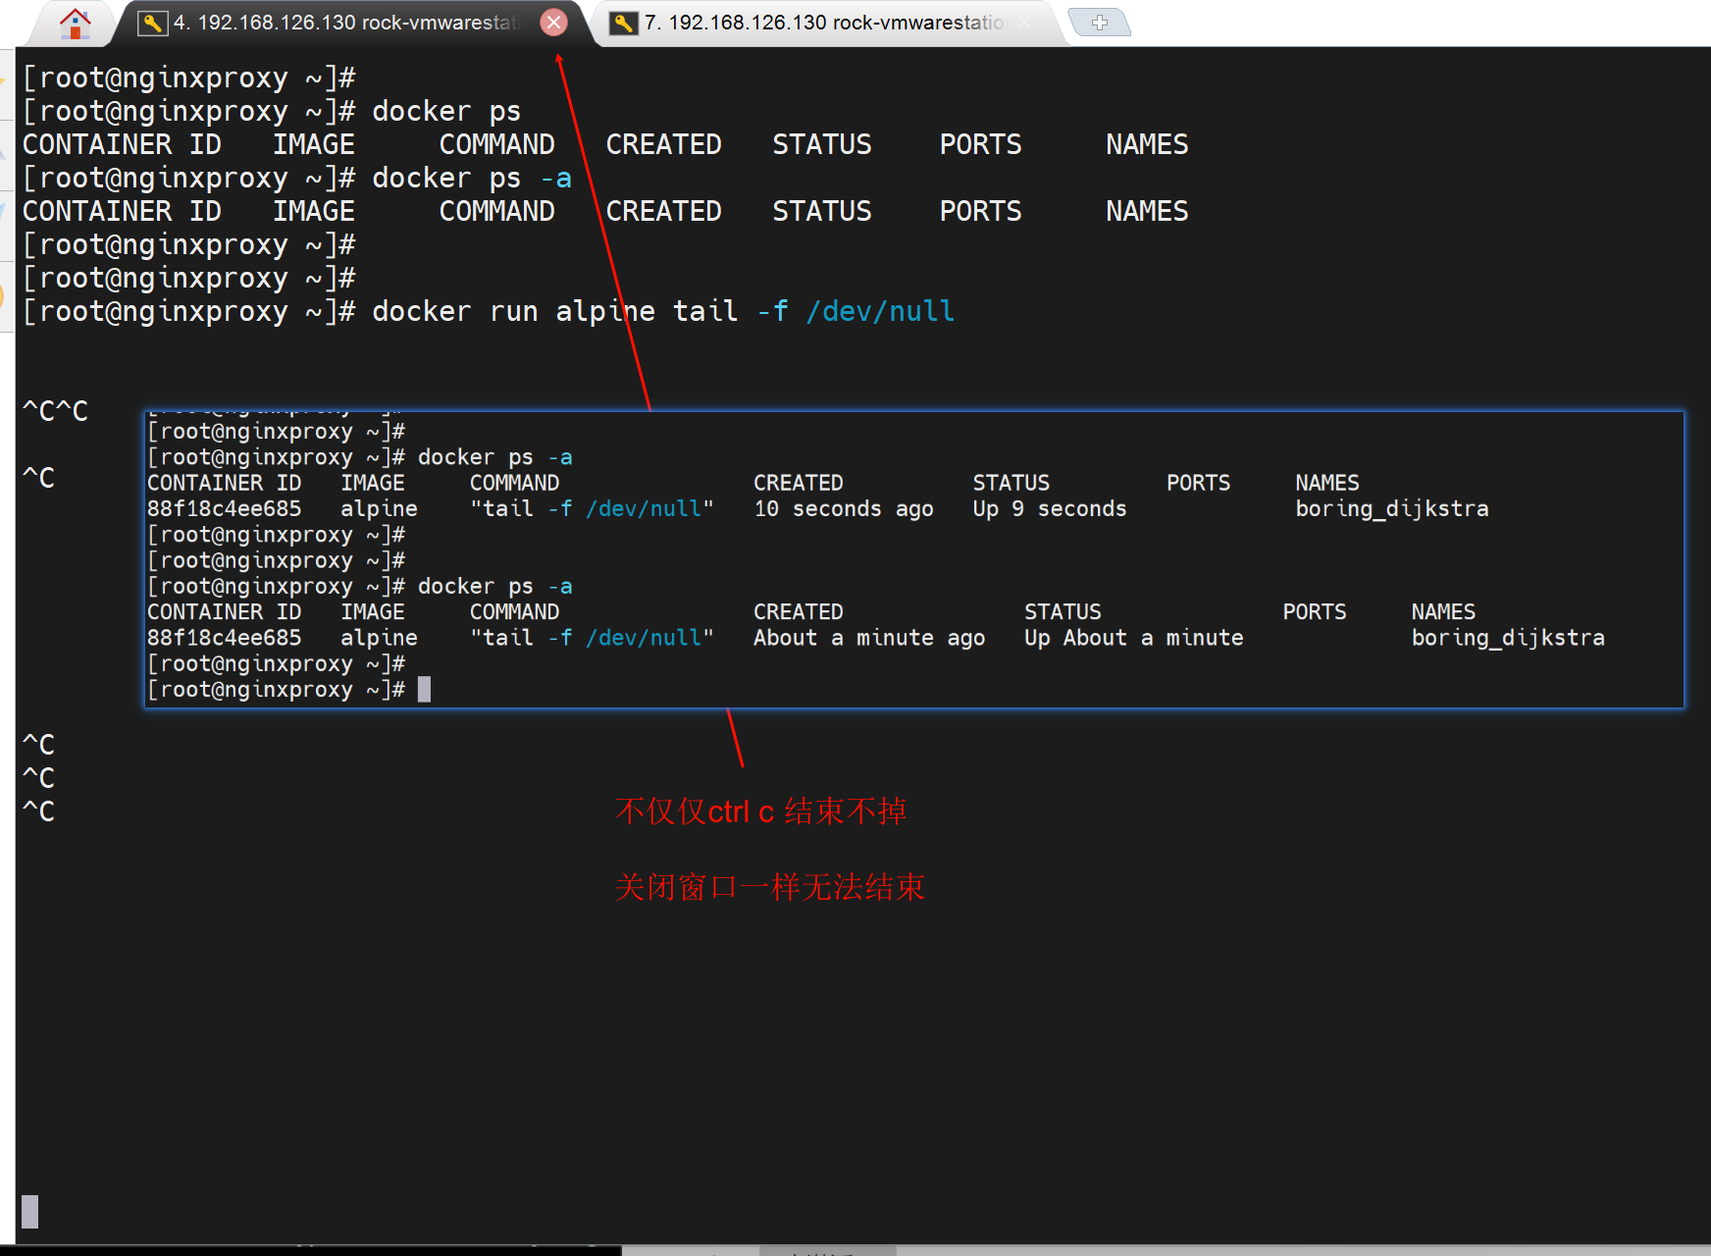Screen dimensions: 1711x1256
Task: Close session tab 4 with the red X
Action: pyautogui.click(x=554, y=22)
